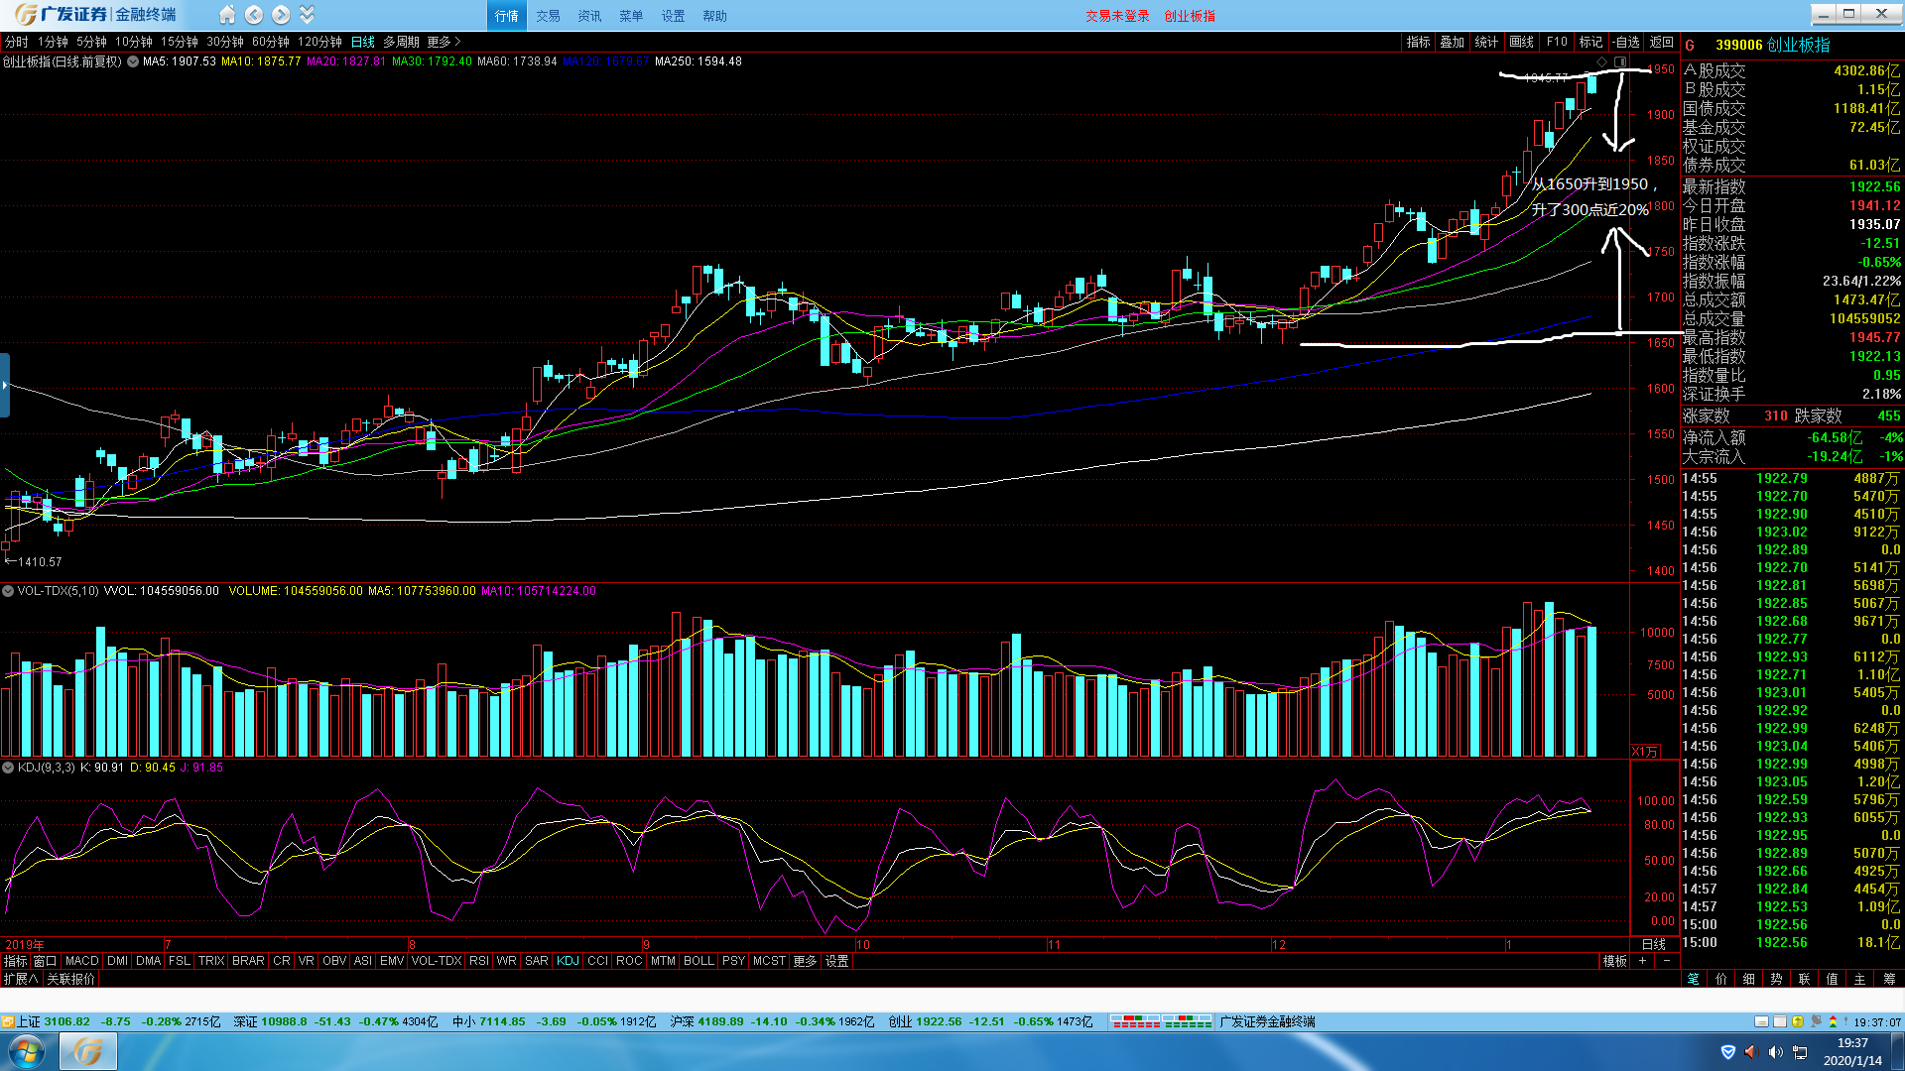Image resolution: width=1905 pixels, height=1071 pixels.
Task: Select the 筹 tab in bottom right
Action: click(x=1889, y=979)
